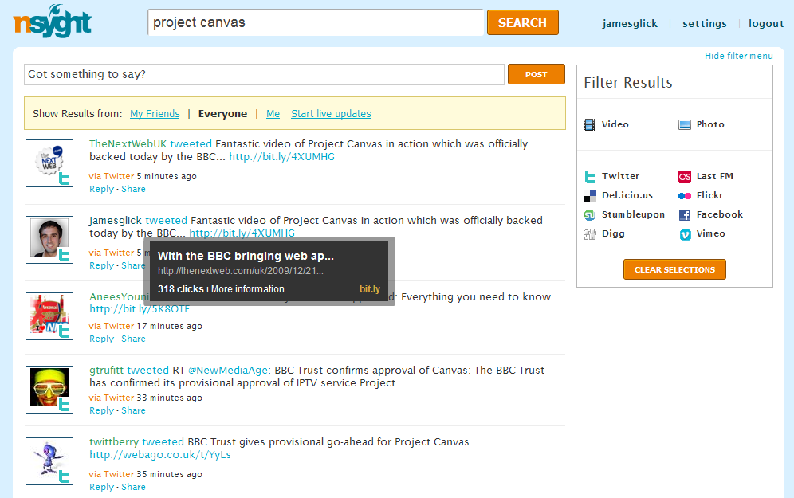The image size is (794, 498).
Task: Open webago.co.uk link in twittberry tweet
Action: [x=160, y=454]
